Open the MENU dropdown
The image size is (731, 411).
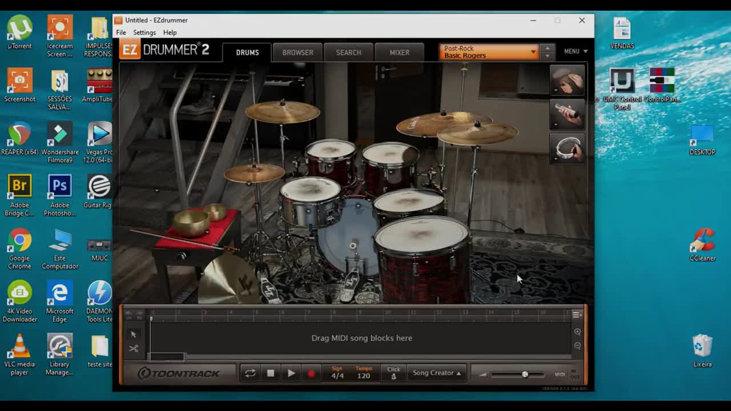576,51
